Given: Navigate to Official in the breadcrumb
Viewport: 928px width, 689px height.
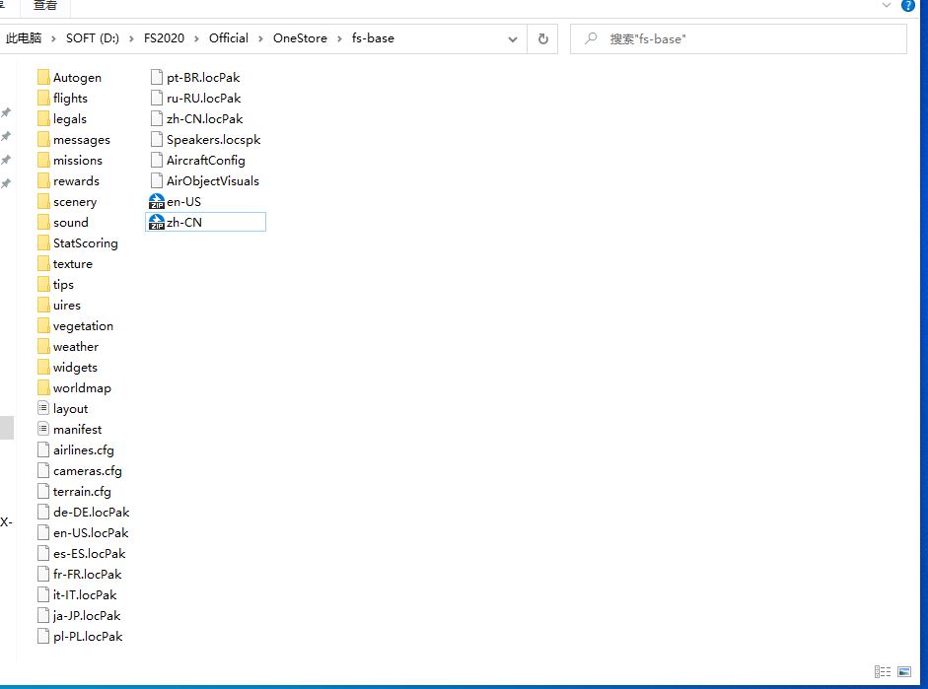Looking at the screenshot, I should click(229, 38).
